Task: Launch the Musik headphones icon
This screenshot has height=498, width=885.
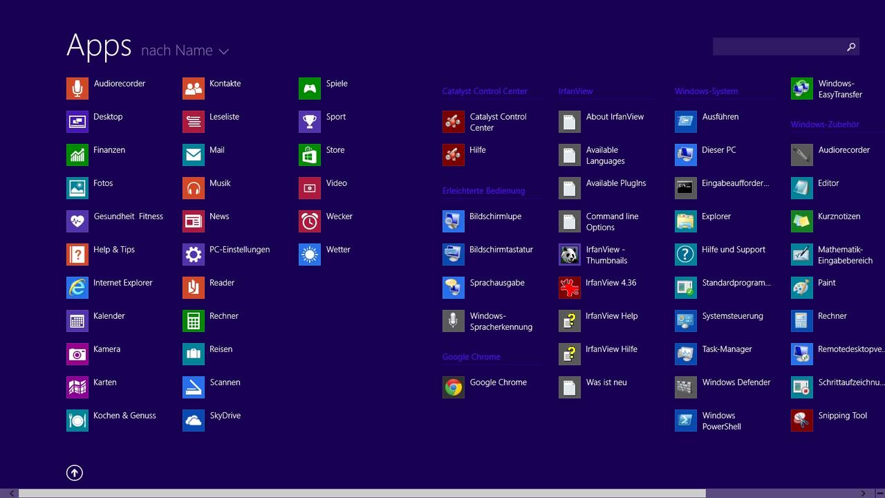Action: [194, 188]
